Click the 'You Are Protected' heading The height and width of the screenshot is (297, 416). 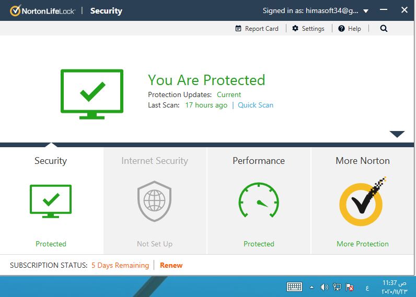point(206,80)
